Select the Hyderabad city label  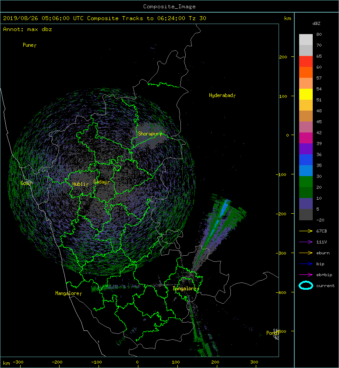pyautogui.click(x=221, y=95)
